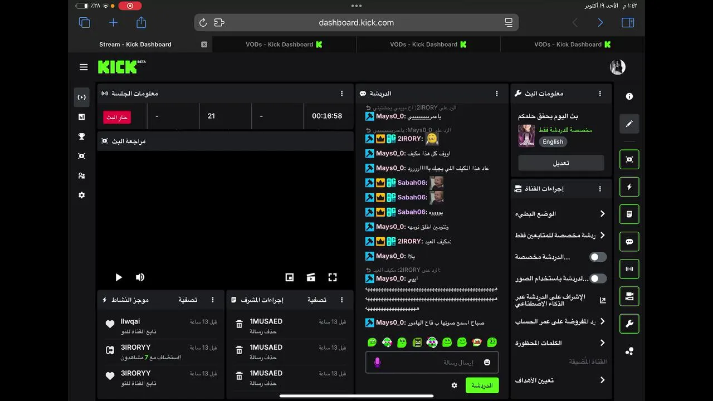The height and width of the screenshot is (401, 713).
Task: Open Safari share button
Action: pyautogui.click(x=141, y=22)
